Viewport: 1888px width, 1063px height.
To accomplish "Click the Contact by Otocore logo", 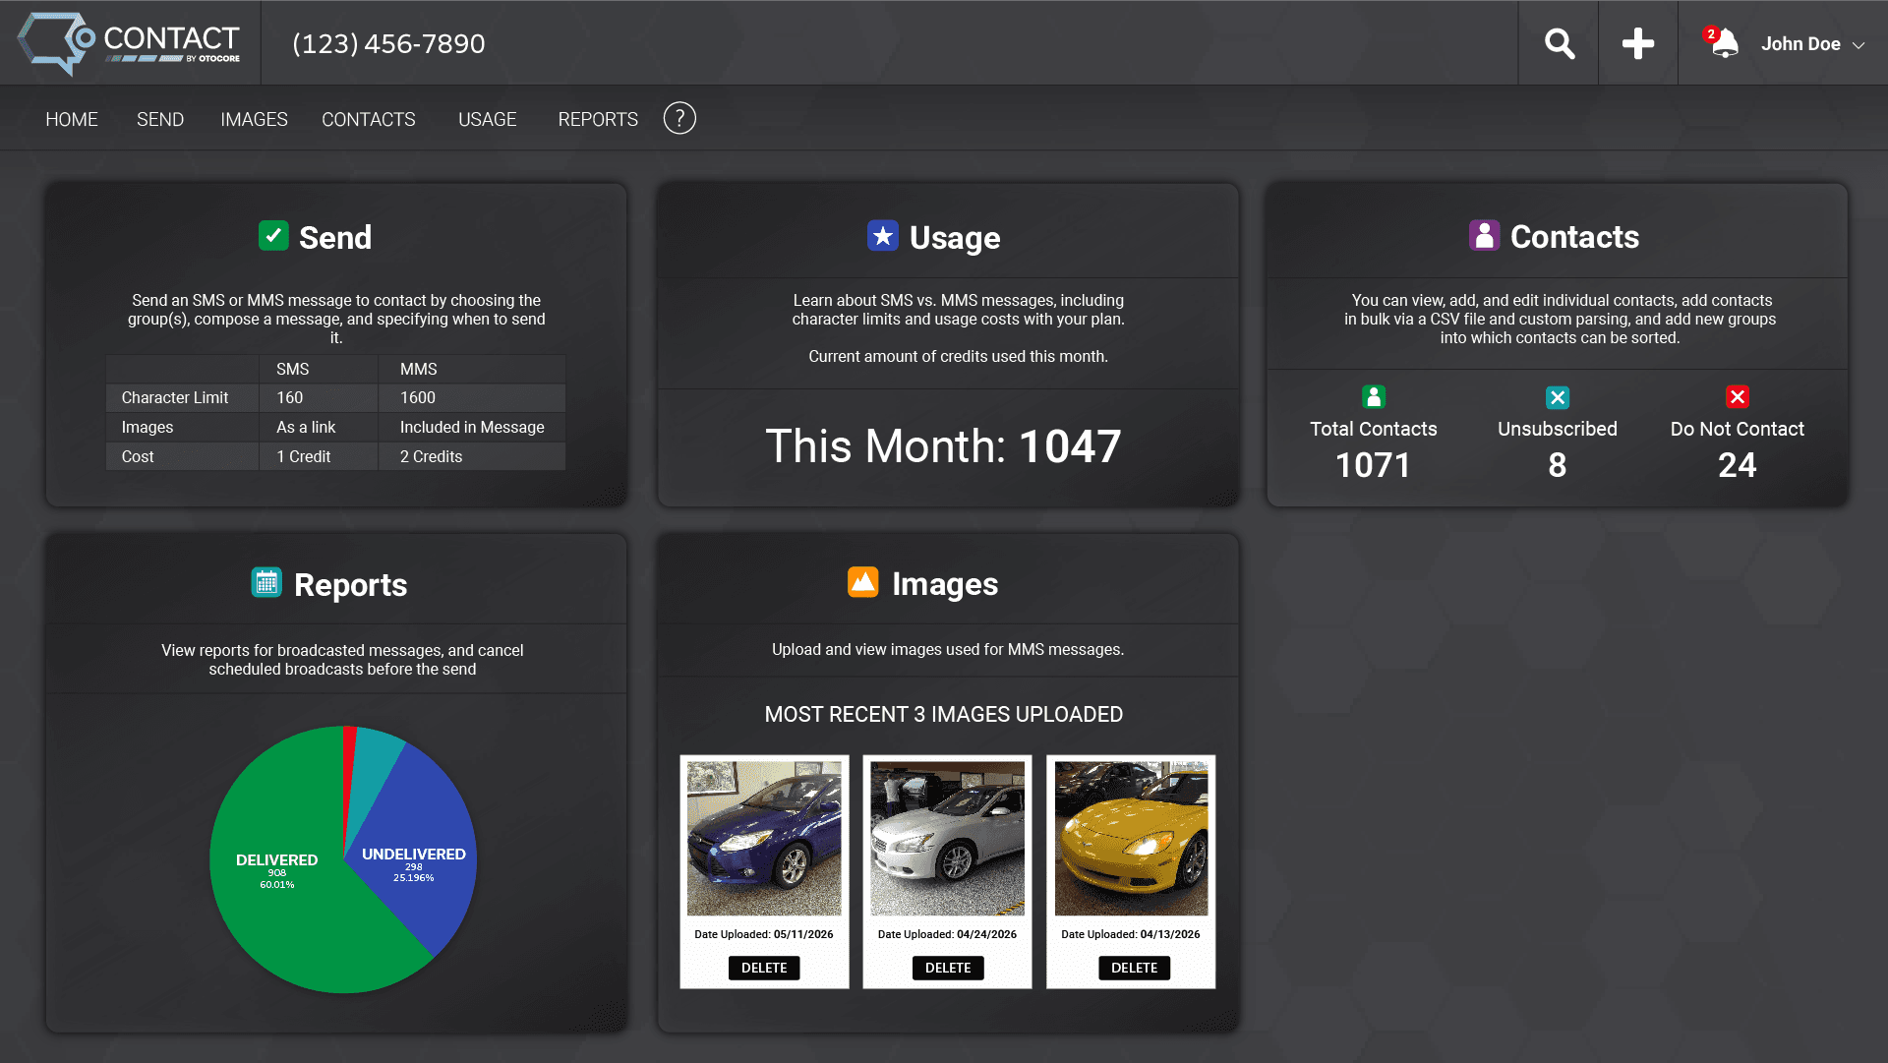I will [129, 43].
